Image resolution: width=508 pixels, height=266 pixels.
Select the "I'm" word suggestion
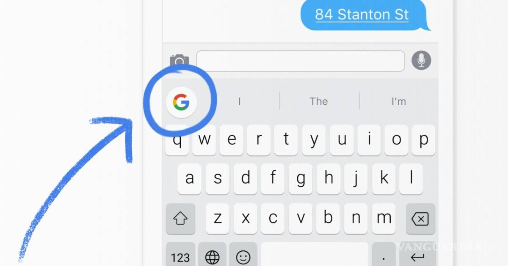[x=399, y=101]
